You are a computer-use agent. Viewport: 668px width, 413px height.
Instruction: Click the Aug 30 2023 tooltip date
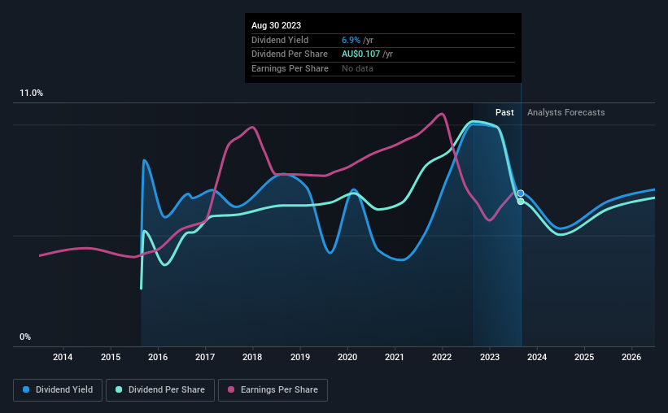pos(276,25)
